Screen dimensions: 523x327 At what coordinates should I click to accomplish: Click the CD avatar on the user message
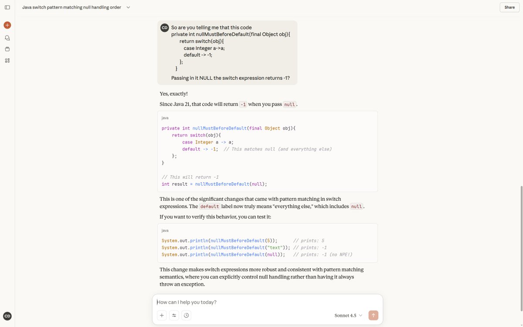[164, 27]
